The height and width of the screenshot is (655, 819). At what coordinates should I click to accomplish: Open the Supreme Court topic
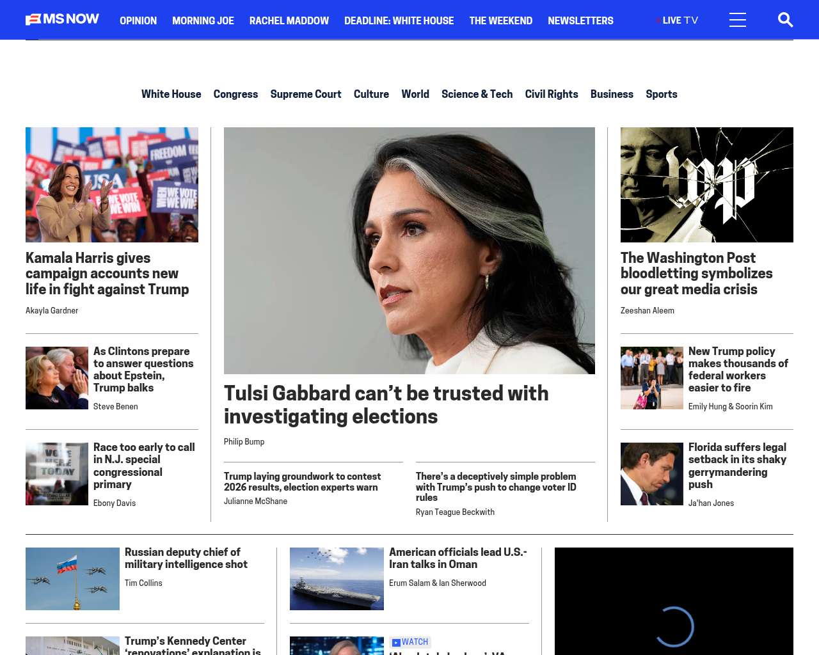coord(306,94)
